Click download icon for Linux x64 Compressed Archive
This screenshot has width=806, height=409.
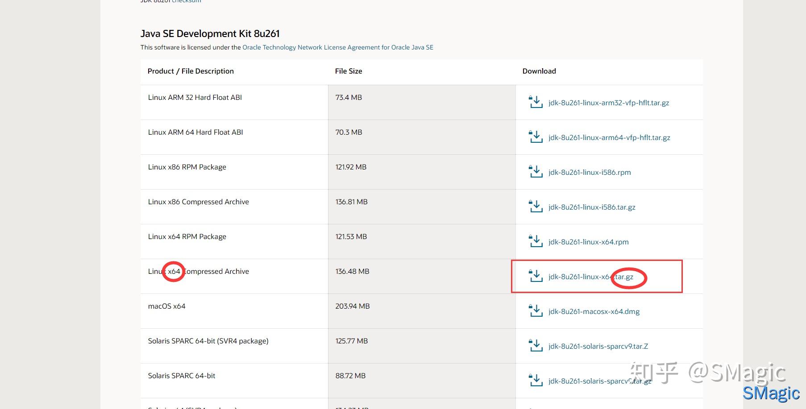click(x=536, y=276)
